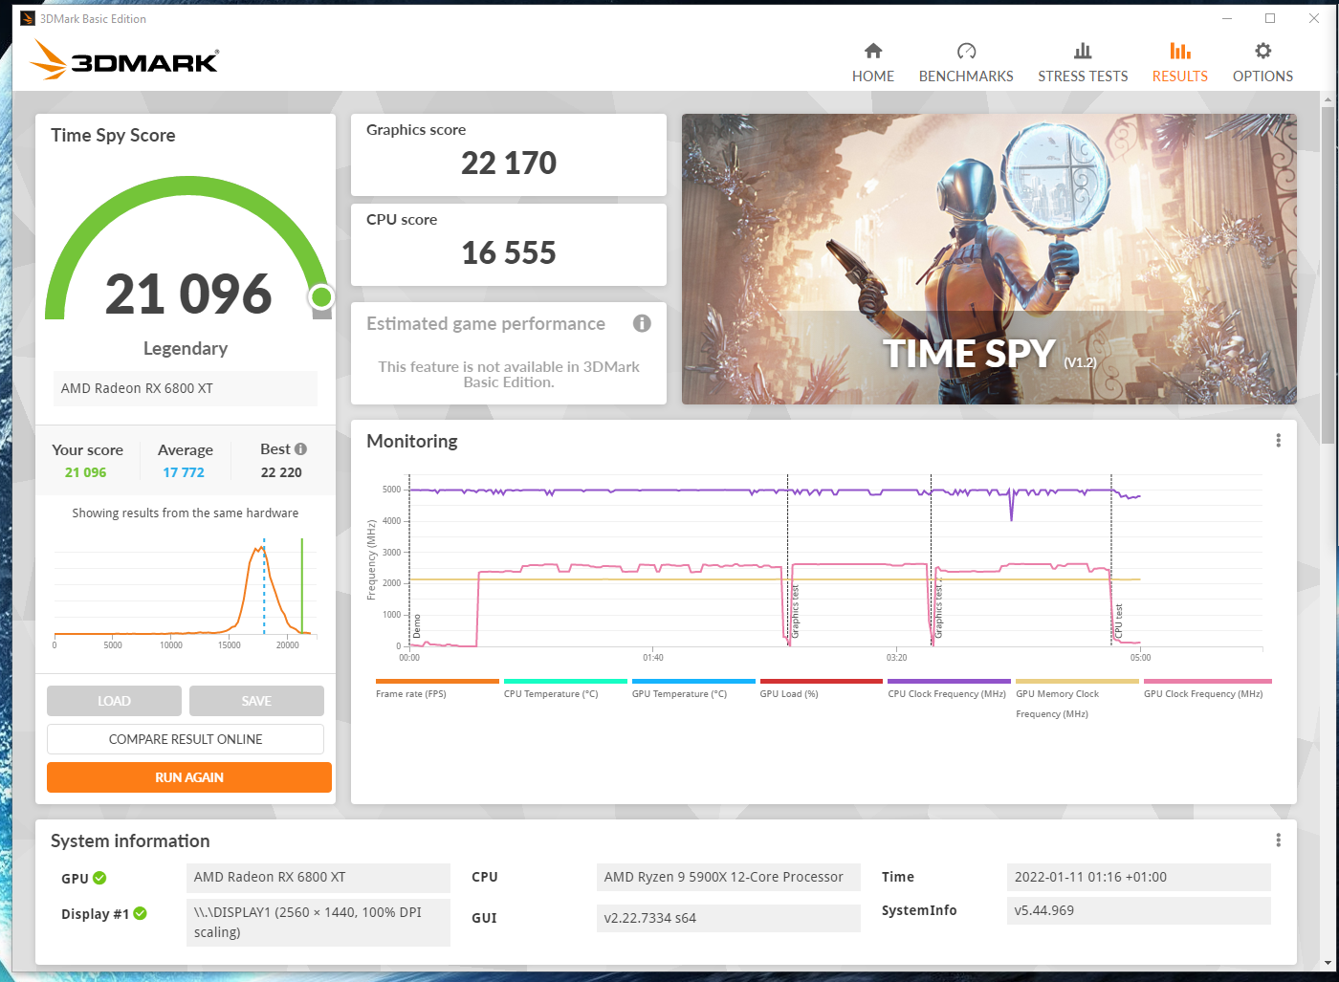The height and width of the screenshot is (982, 1339).
Task: Click the Legendary rating label
Action: point(186,349)
